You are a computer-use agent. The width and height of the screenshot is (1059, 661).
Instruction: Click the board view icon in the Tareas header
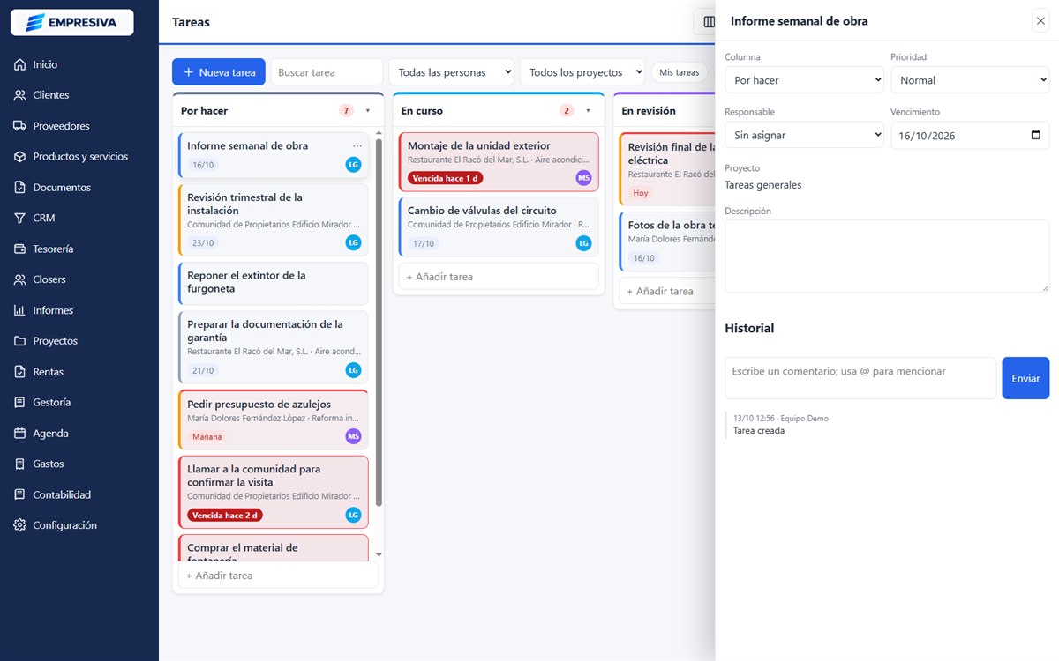point(709,21)
